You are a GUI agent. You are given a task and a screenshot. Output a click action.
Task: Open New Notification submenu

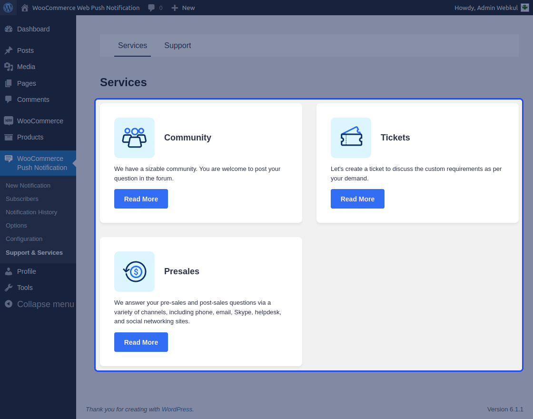tap(28, 186)
